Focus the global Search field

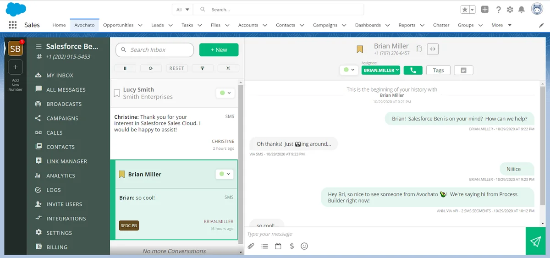[x=279, y=9]
